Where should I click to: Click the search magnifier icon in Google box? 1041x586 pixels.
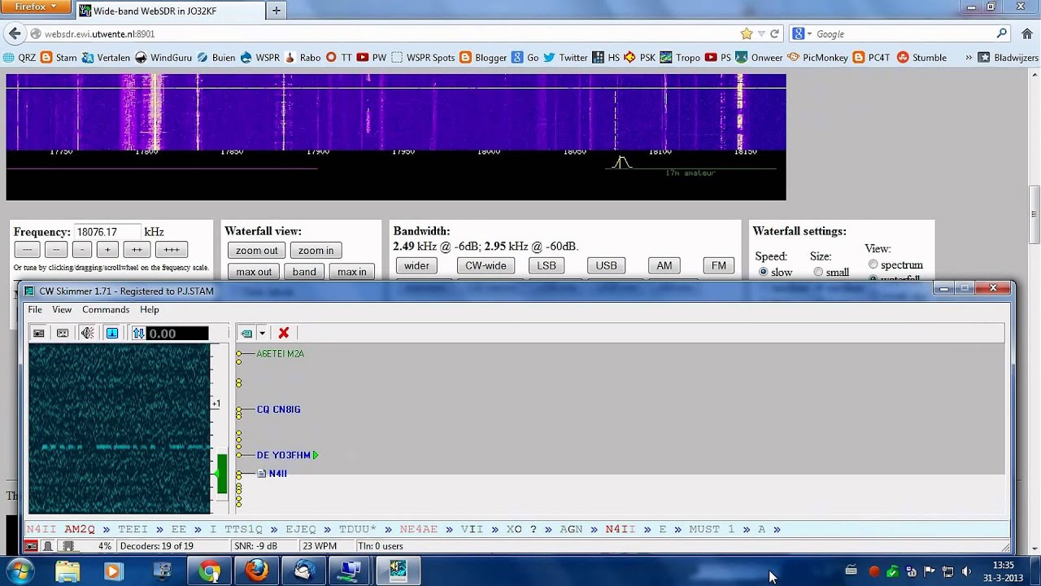[x=1001, y=33]
